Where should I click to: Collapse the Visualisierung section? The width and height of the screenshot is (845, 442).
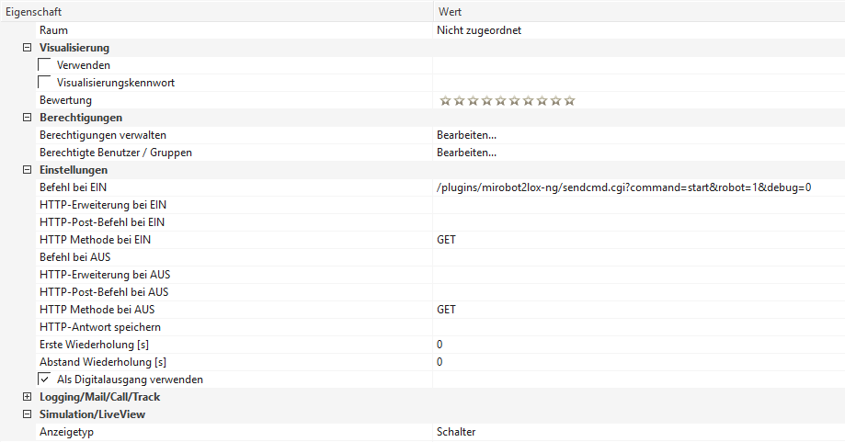click(27, 48)
